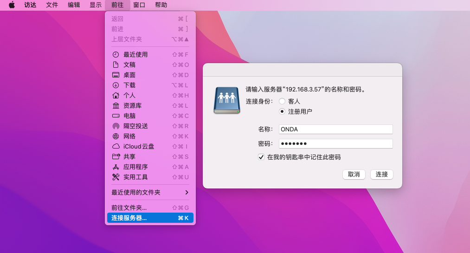470x253 pixels.
Task: Select 电脑 label in the menu
Action: click(x=129, y=116)
